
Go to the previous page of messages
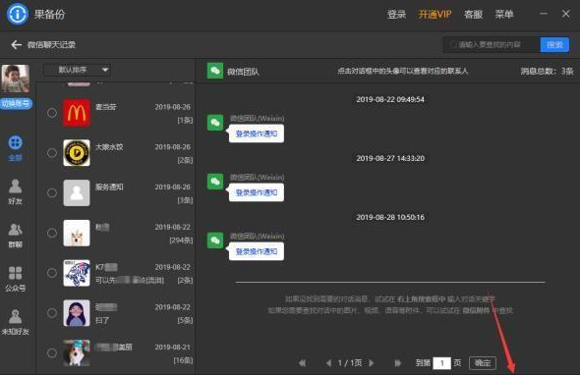click(x=328, y=363)
